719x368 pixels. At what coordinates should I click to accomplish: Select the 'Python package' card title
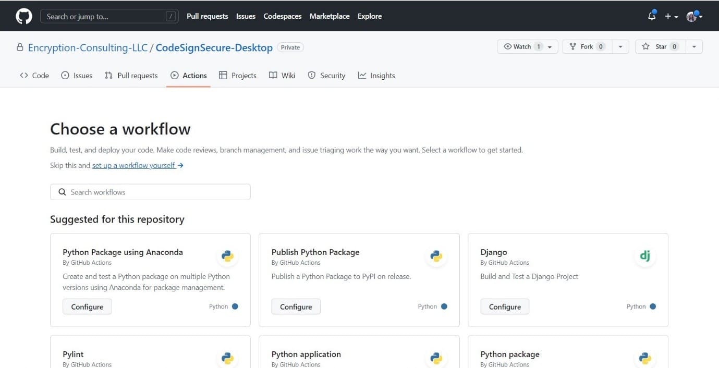click(x=510, y=354)
